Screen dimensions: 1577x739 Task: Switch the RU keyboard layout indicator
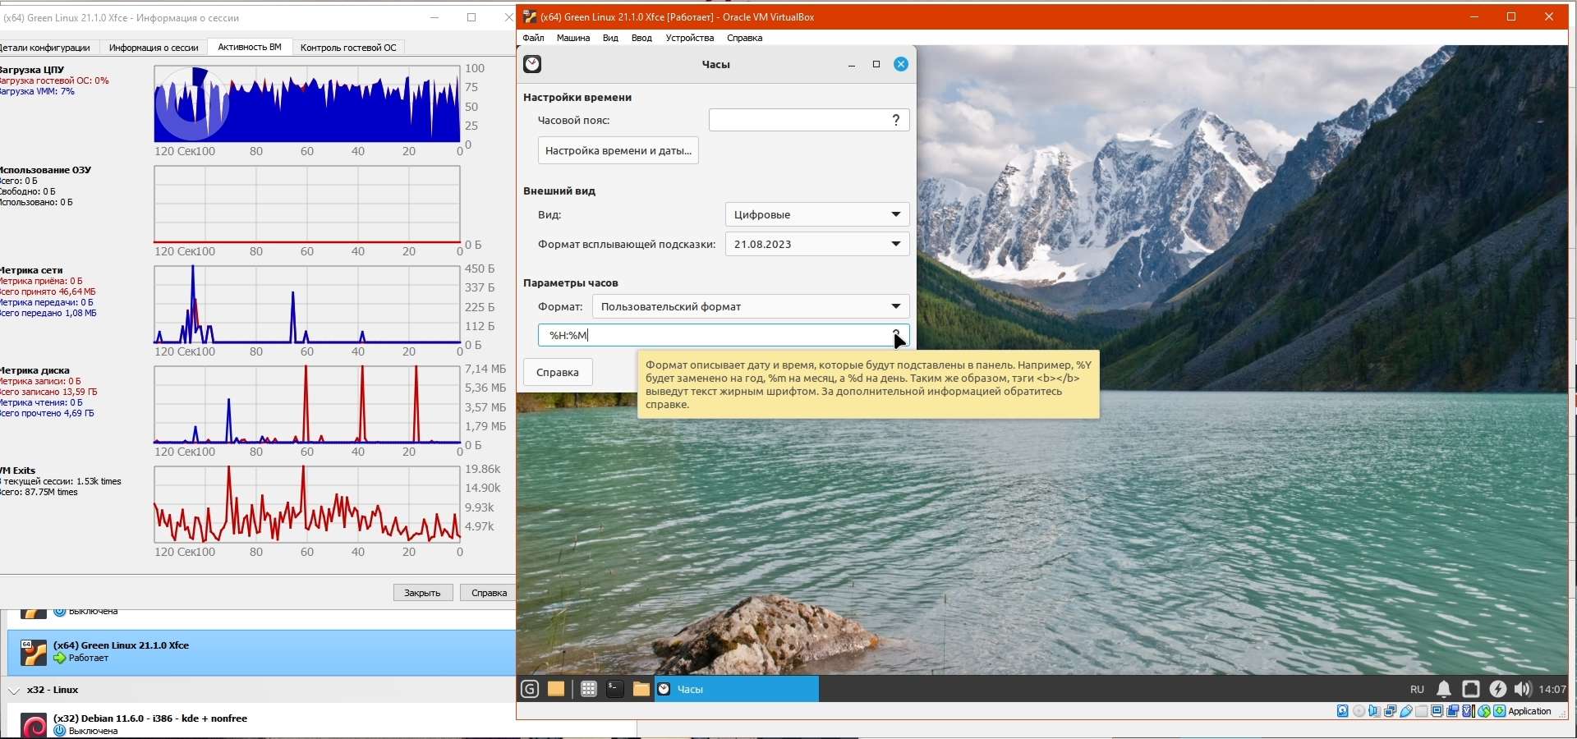click(x=1417, y=689)
